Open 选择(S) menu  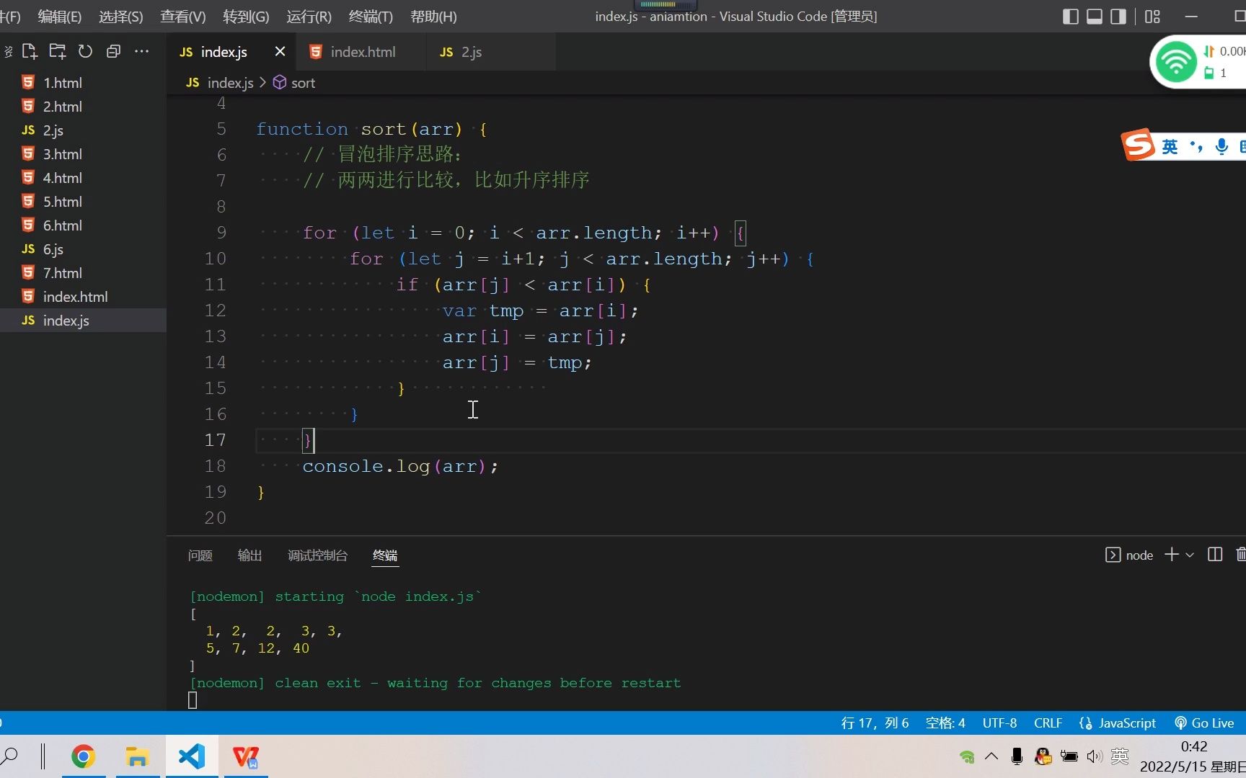(120, 17)
